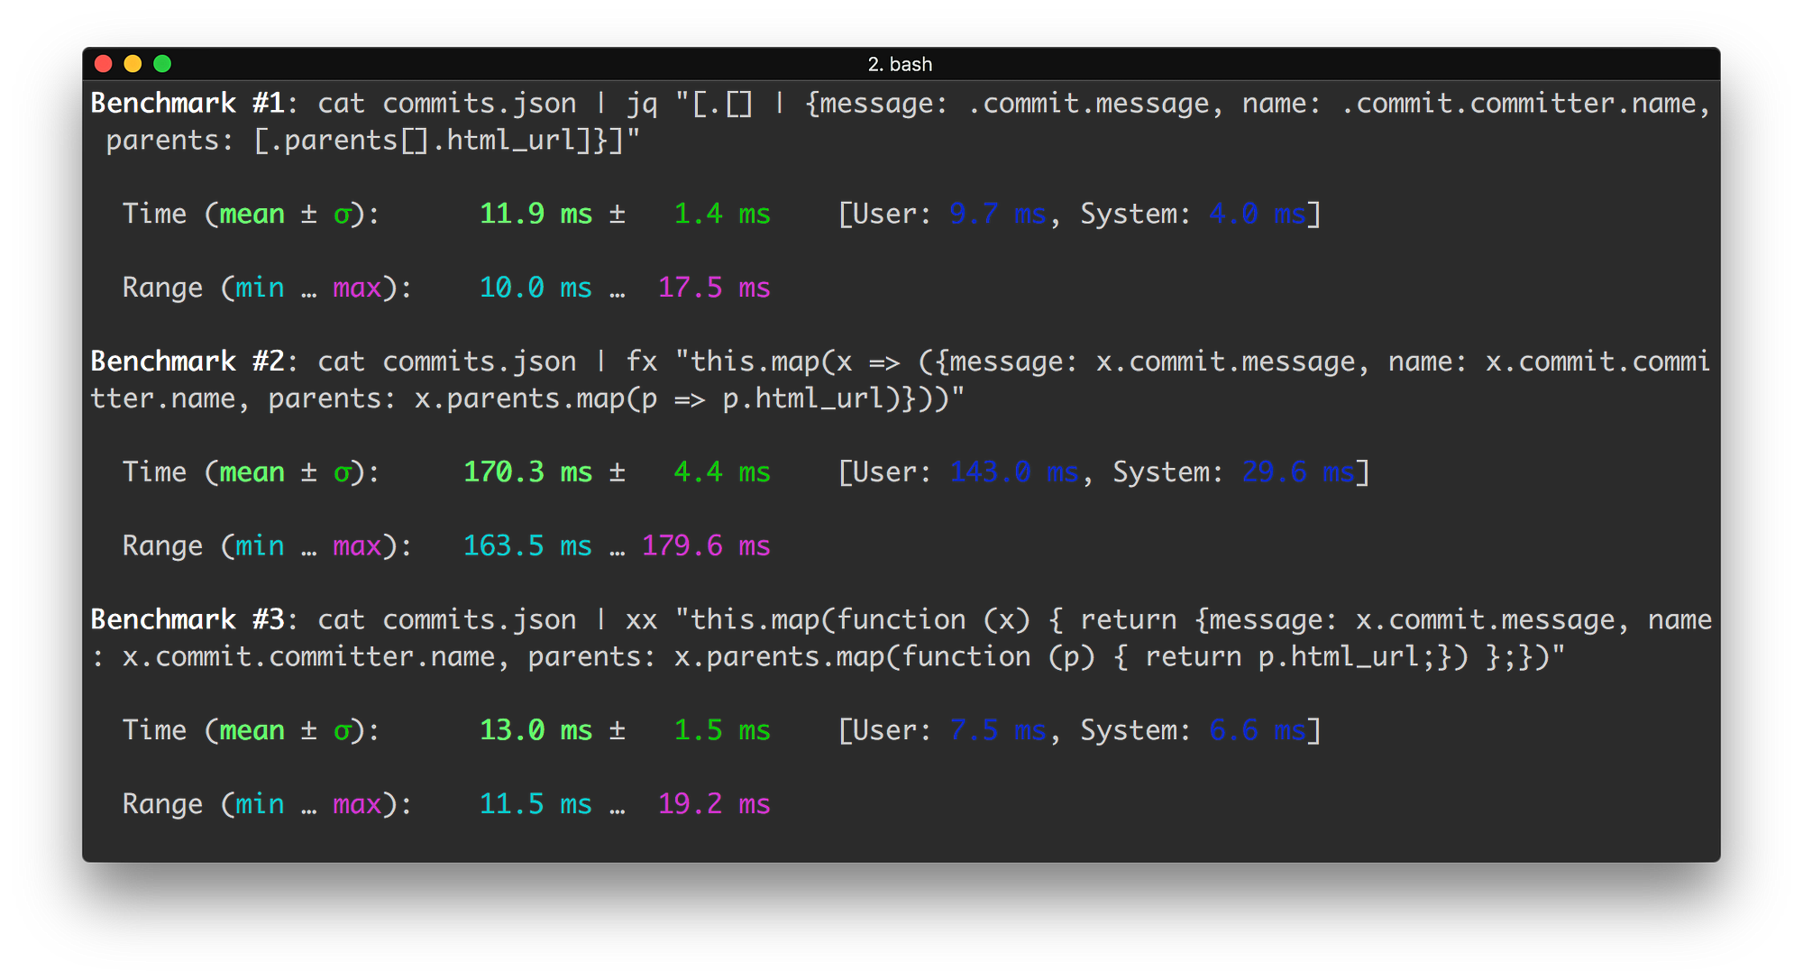Click the red close button
Viewport: 1803px width, 980px height.
point(104,63)
